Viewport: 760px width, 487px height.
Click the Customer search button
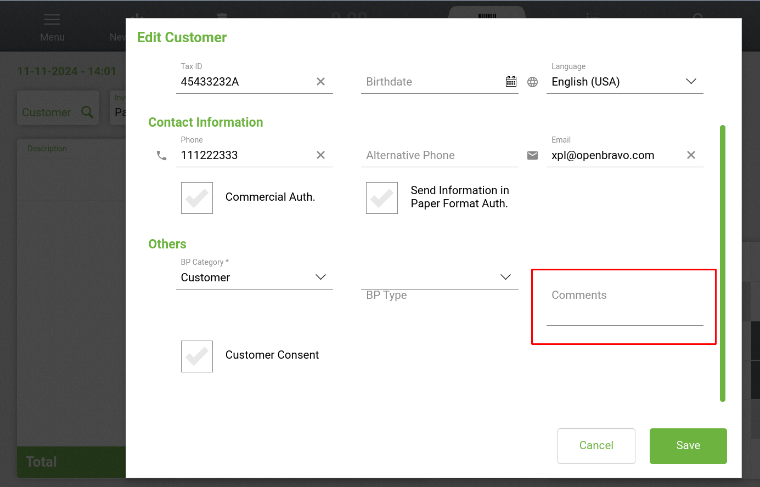click(58, 112)
